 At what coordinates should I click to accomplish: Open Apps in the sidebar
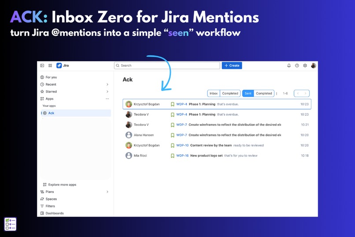click(75, 99)
